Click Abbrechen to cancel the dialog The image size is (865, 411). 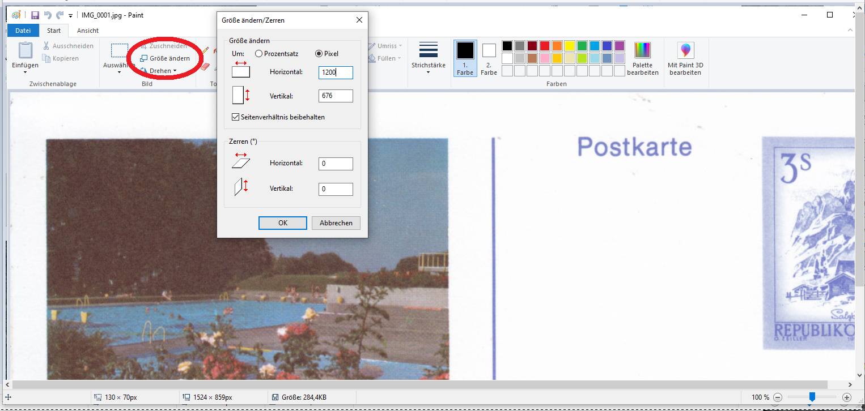[x=336, y=223]
